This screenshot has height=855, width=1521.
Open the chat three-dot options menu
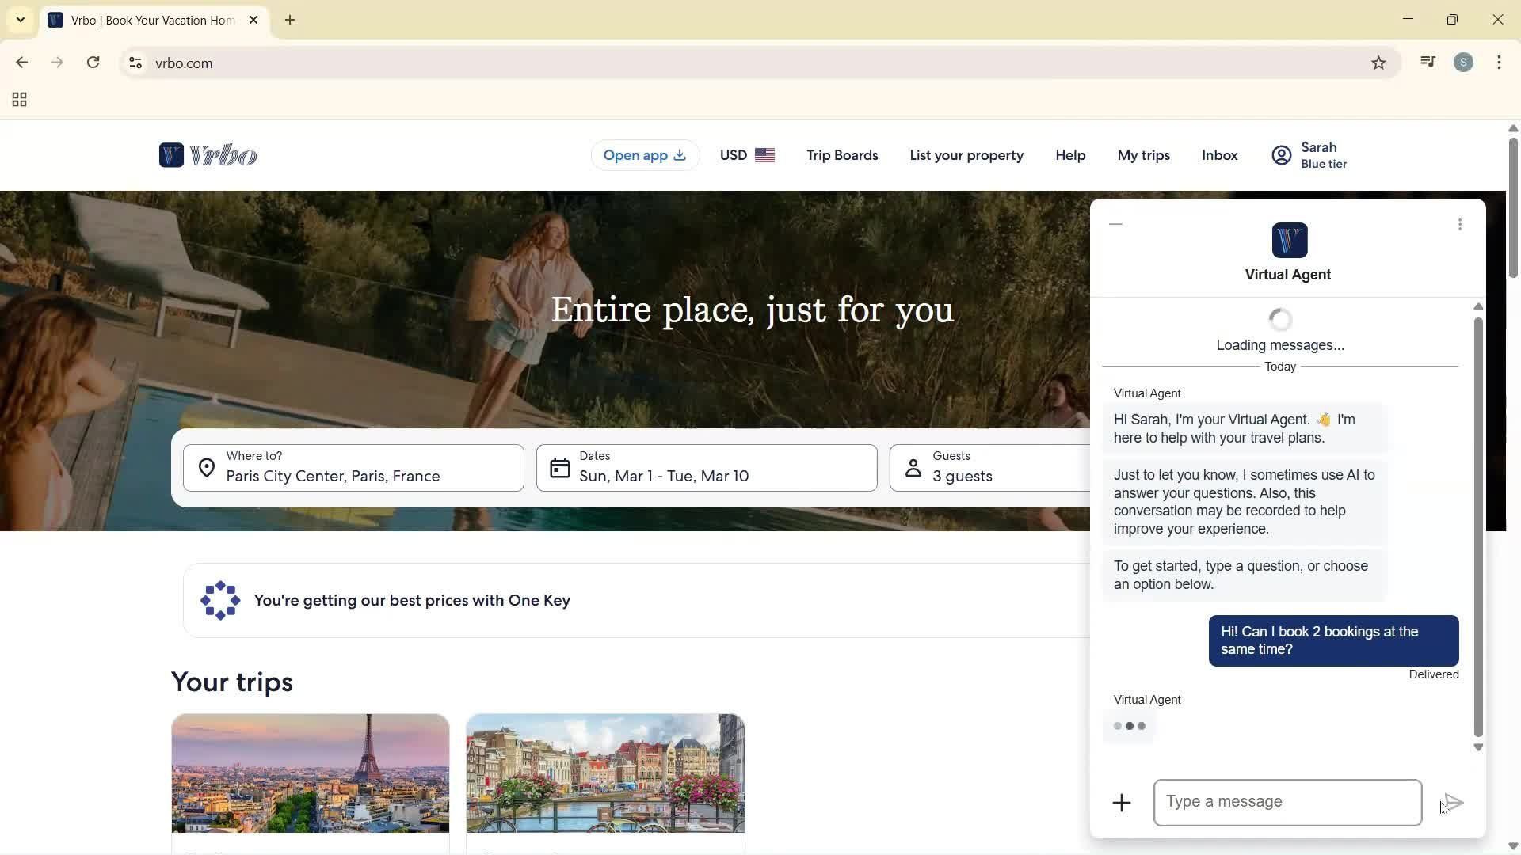coord(1459,225)
